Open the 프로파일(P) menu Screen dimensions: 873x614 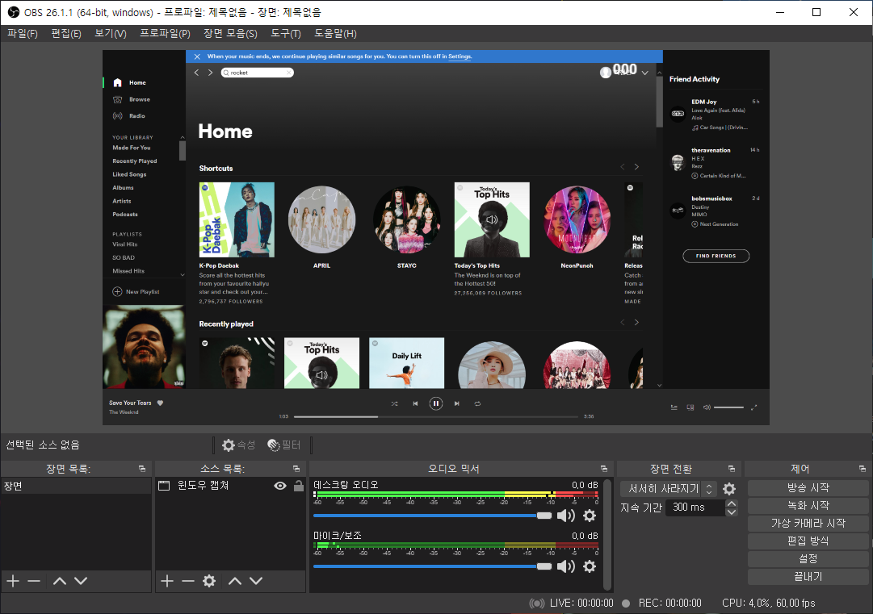[x=165, y=33]
